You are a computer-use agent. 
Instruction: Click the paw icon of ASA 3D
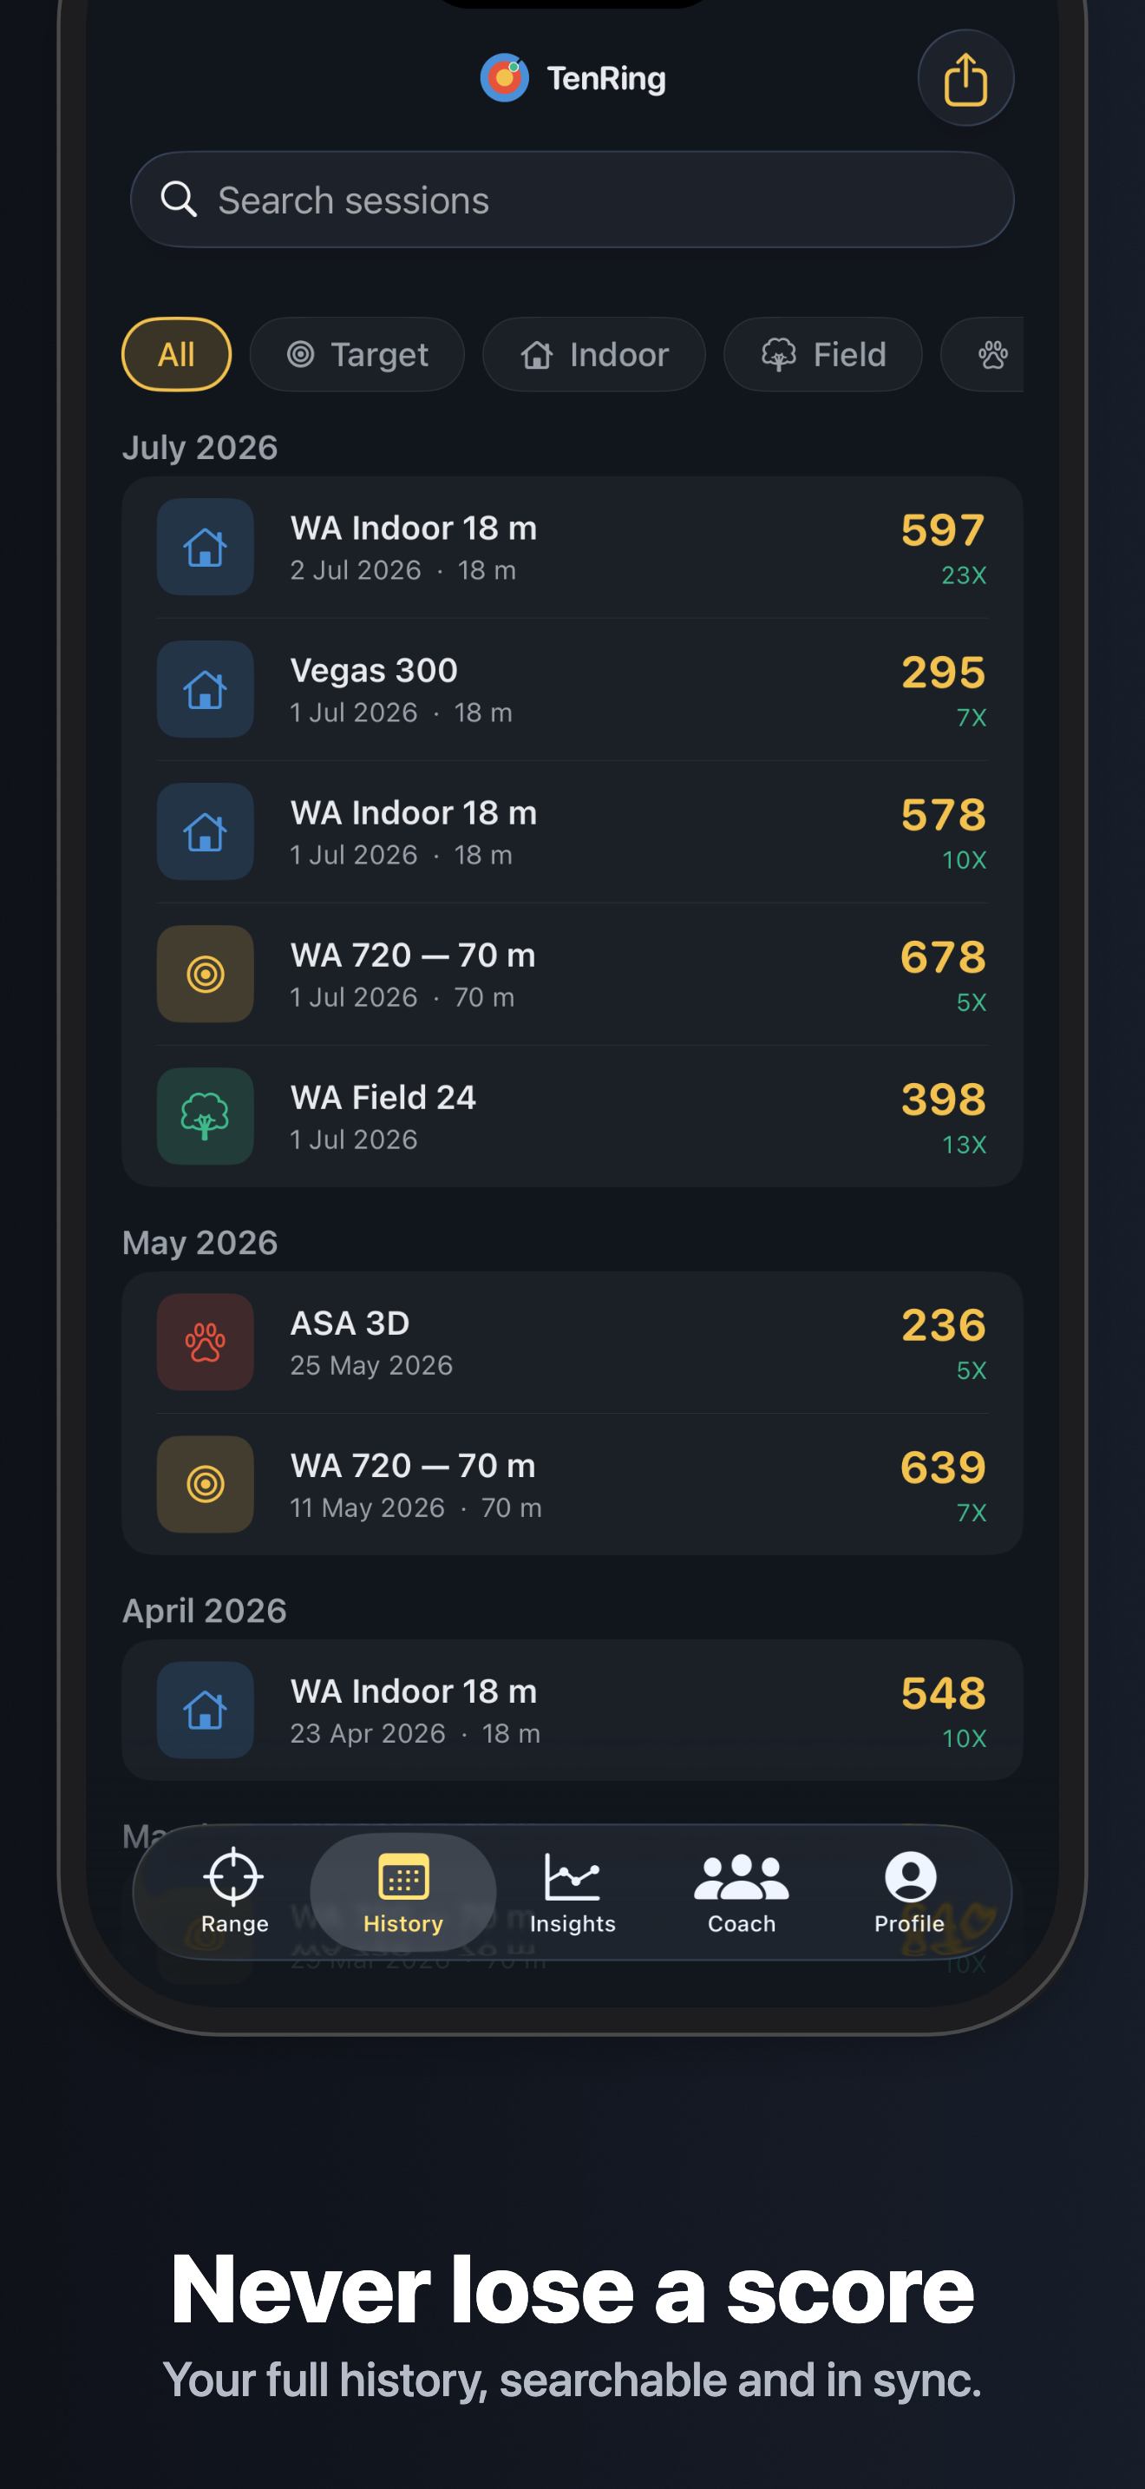coord(206,1342)
